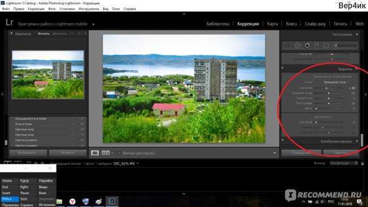Select the Red Eye Correction tool icon

(x=307, y=45)
